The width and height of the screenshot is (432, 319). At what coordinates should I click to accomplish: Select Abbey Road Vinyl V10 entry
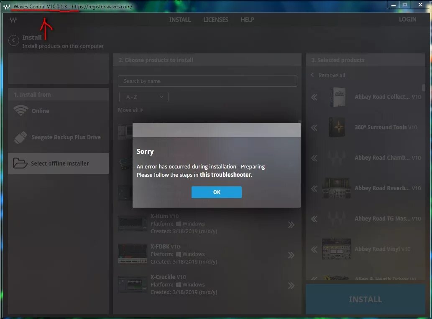pos(382,249)
